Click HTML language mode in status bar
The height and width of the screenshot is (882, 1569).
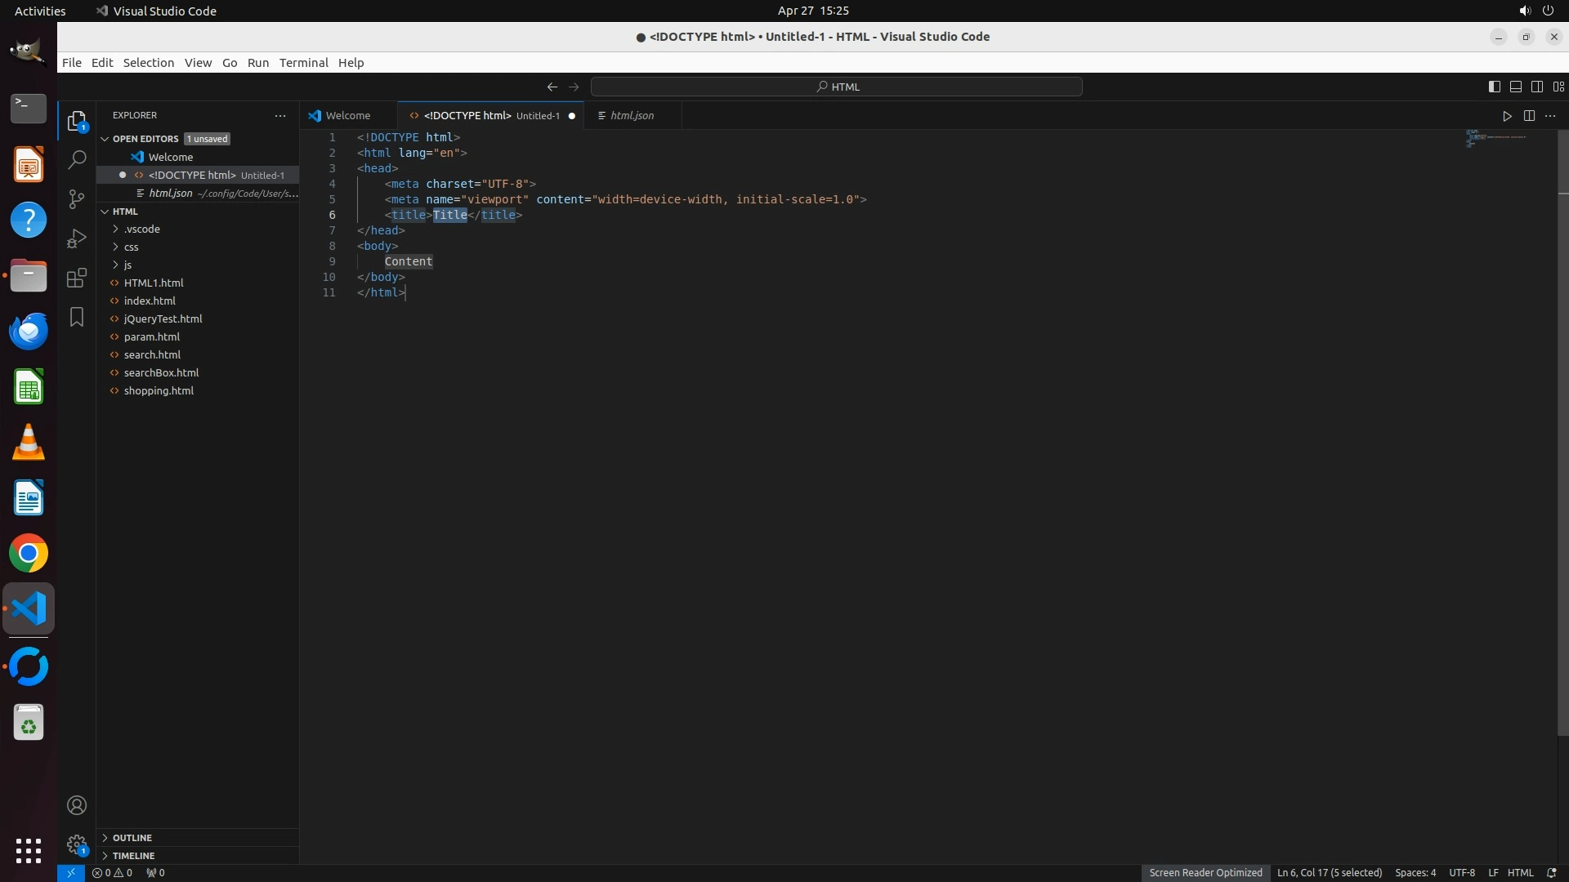click(1520, 873)
